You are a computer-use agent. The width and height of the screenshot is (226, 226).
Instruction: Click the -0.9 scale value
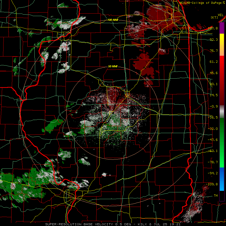tap(214, 106)
